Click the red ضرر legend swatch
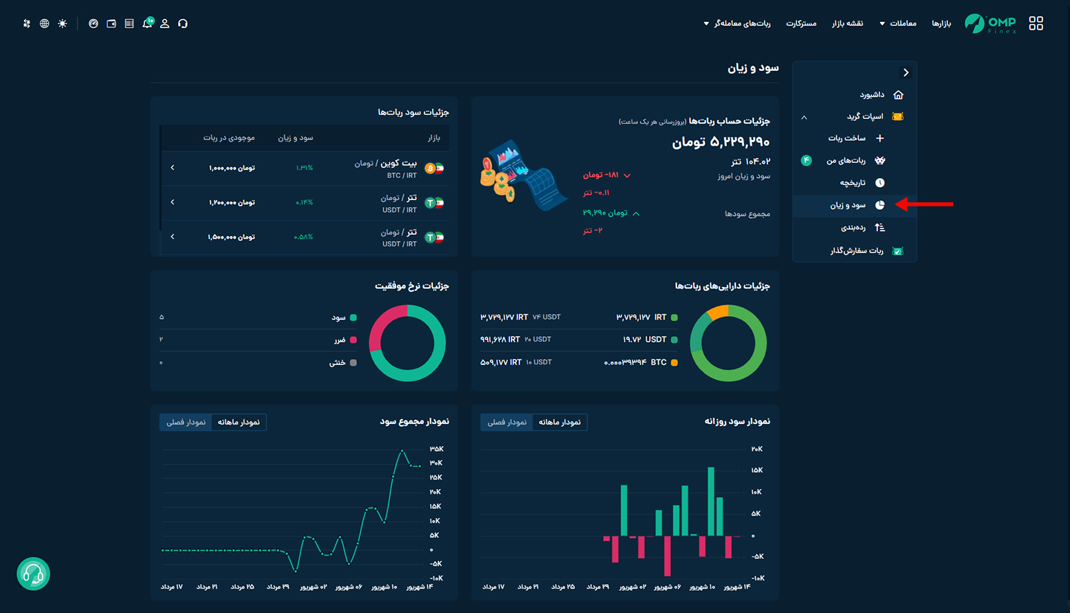Screen dimensions: 1070x613 pos(353,340)
